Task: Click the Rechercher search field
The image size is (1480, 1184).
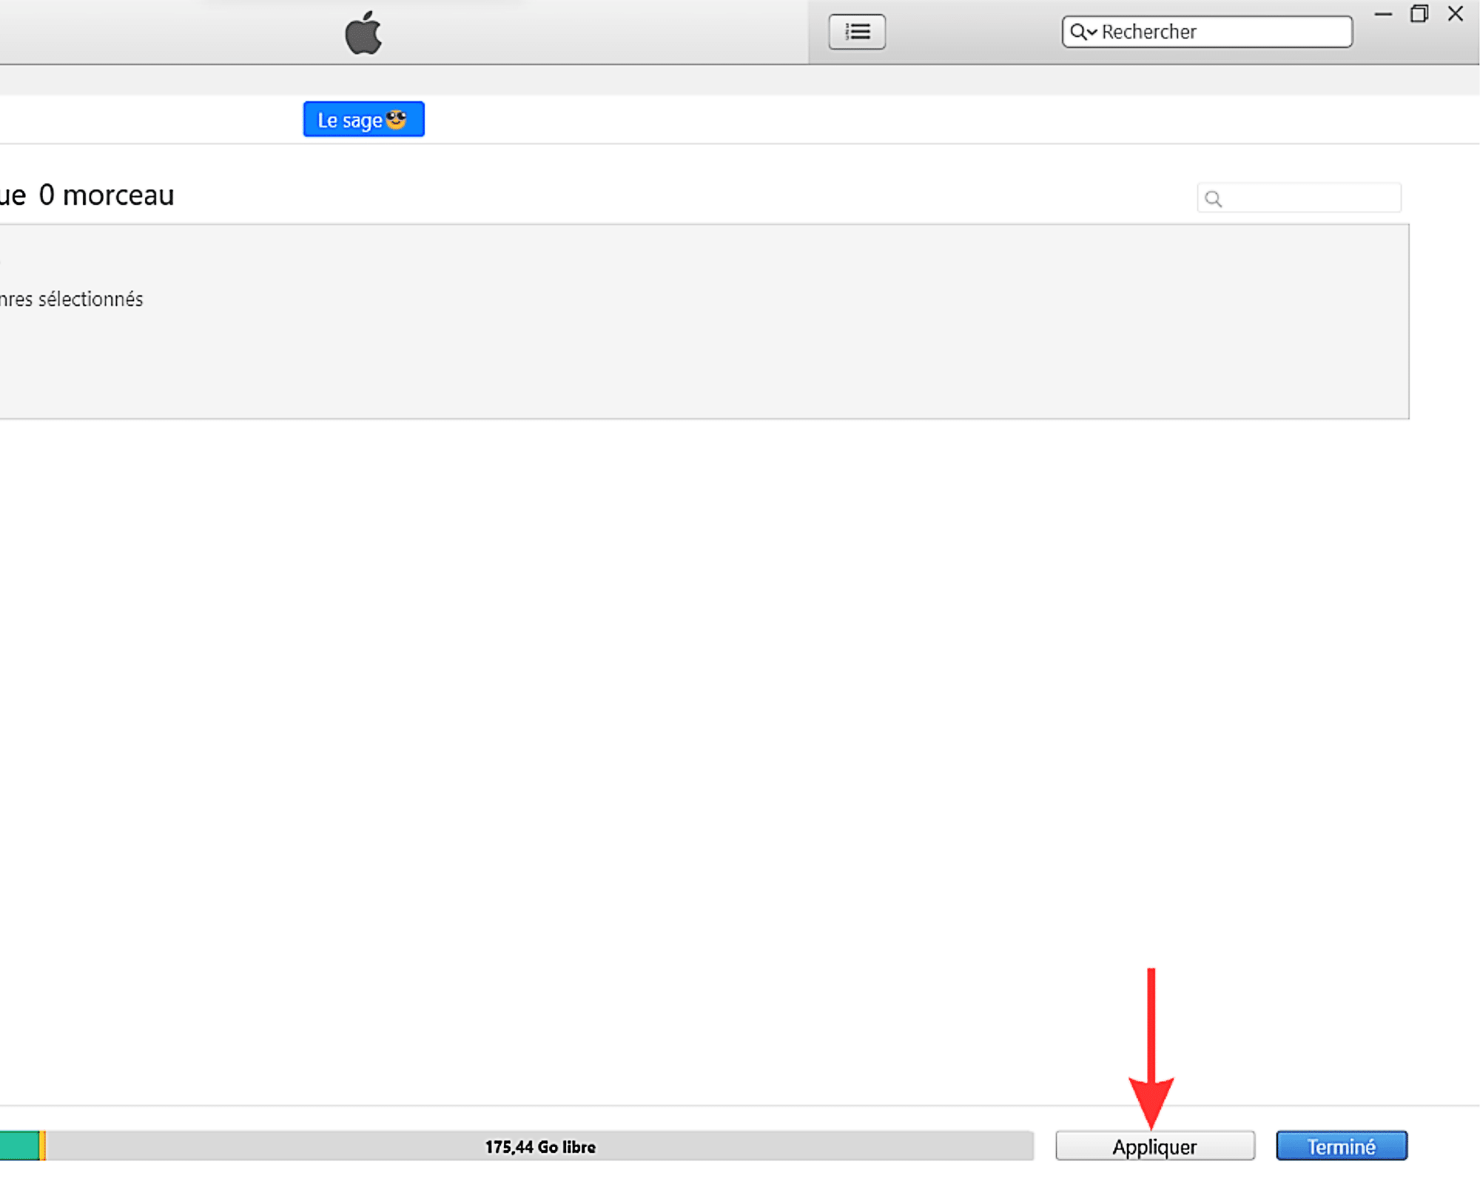Action: (1207, 32)
